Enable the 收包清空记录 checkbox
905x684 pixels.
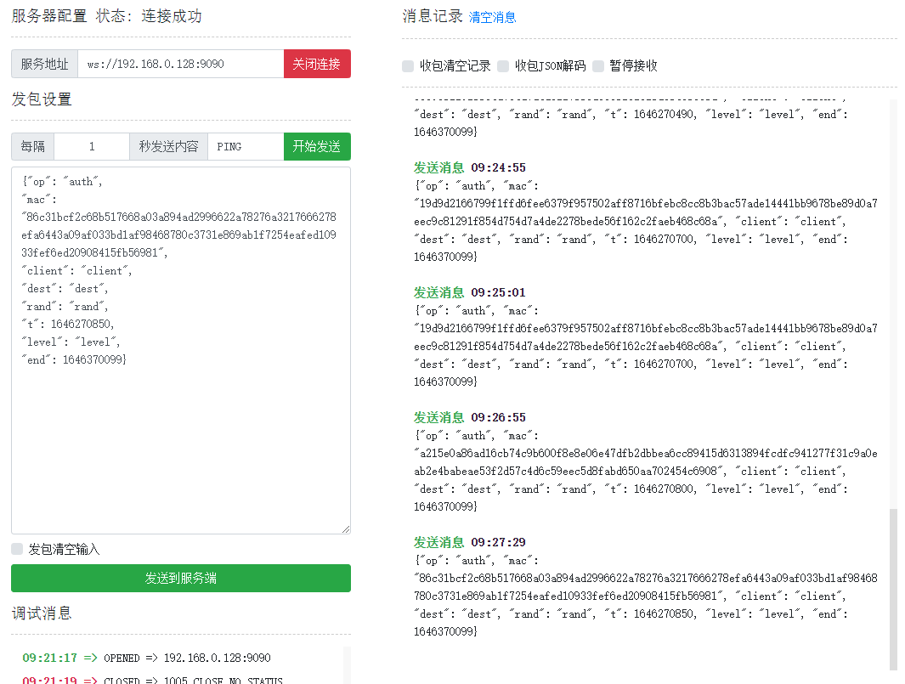click(407, 65)
